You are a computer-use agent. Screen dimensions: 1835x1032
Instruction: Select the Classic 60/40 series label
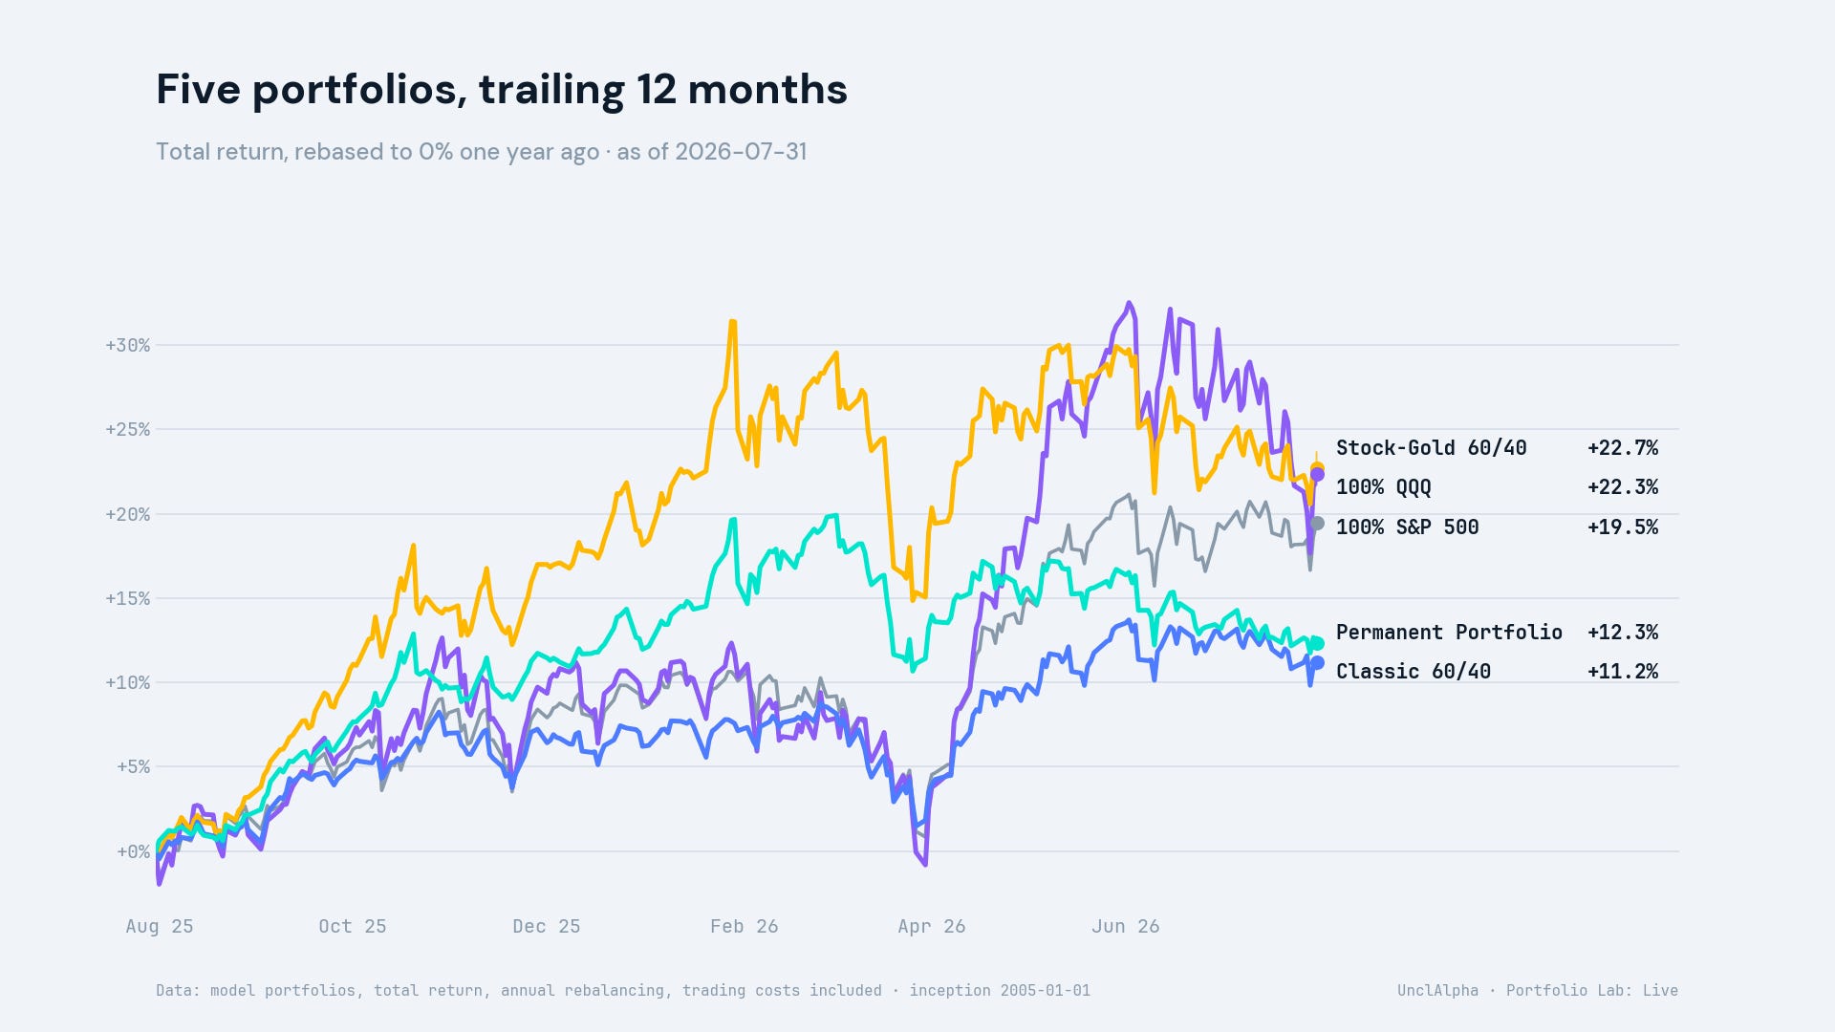(x=1413, y=672)
